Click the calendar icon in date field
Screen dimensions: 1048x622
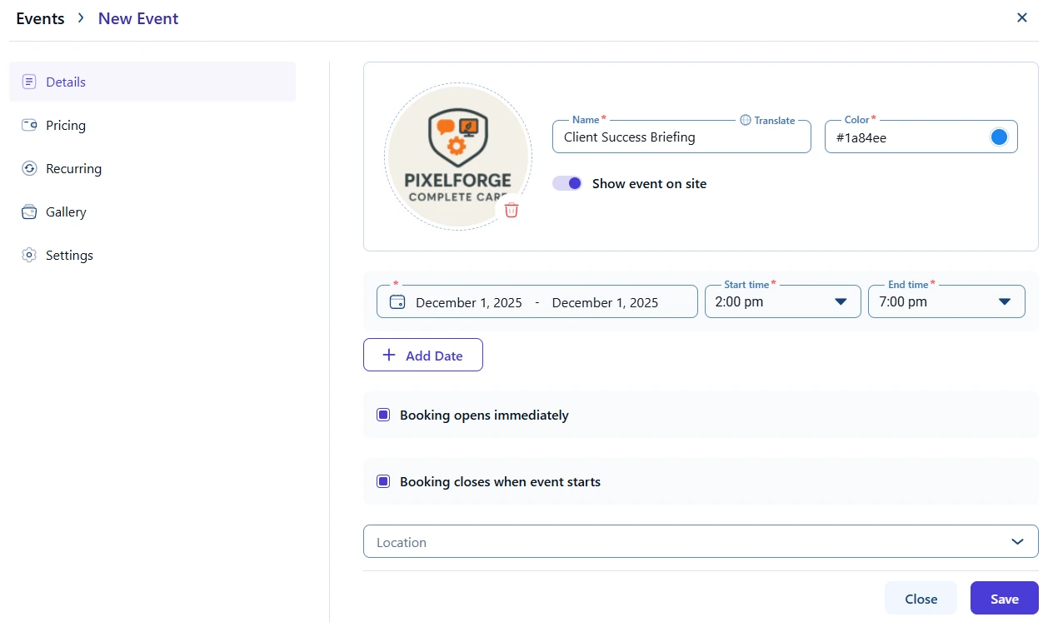(x=397, y=302)
